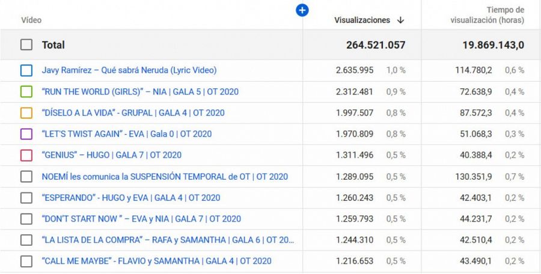Open the Javy Ramírez Qué sabrá Neruda video link
The height and width of the screenshot is (274, 541).
point(129,70)
